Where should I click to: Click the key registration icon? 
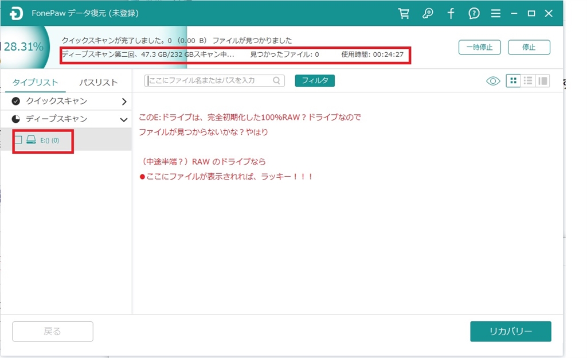tap(428, 13)
